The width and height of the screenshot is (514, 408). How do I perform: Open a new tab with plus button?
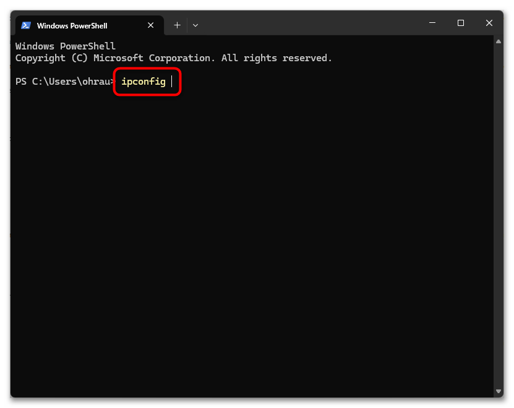177,25
